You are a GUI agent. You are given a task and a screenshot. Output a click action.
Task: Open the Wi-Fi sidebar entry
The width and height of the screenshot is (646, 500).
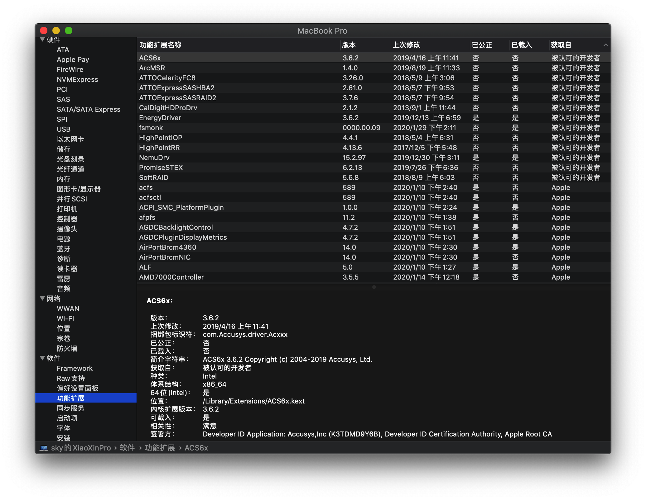coord(65,318)
